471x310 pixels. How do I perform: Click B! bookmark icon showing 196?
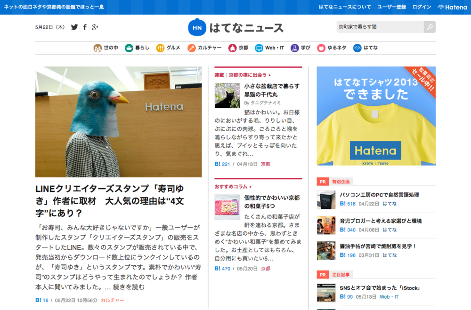coord(342,255)
